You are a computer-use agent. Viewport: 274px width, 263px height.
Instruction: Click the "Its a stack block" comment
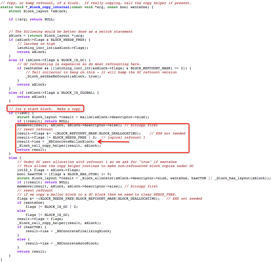pyautogui.click(x=45, y=109)
